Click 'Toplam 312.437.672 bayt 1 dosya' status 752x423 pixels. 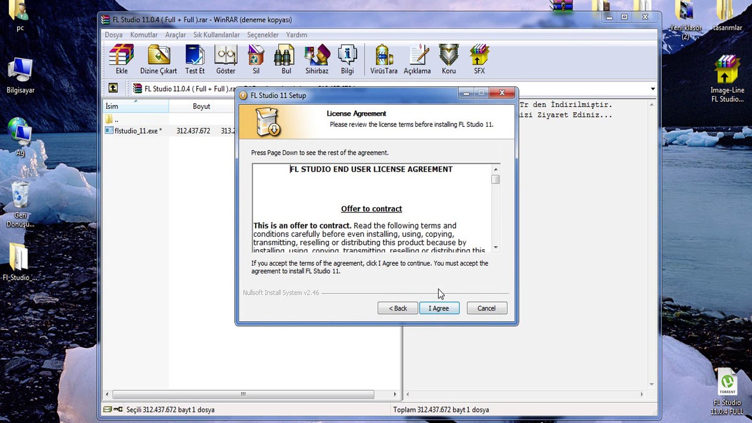coord(441,409)
